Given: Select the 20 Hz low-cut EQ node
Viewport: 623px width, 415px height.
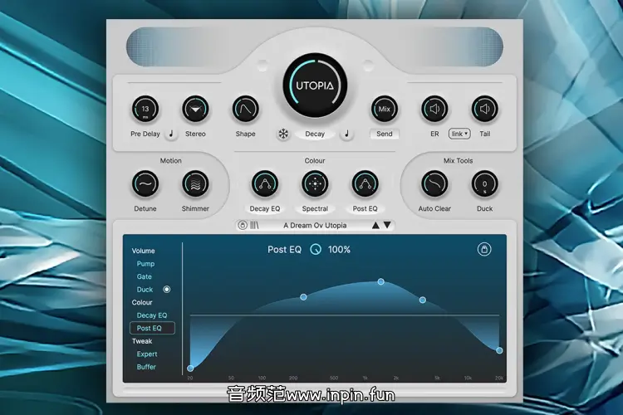Looking at the screenshot, I should [190, 369].
